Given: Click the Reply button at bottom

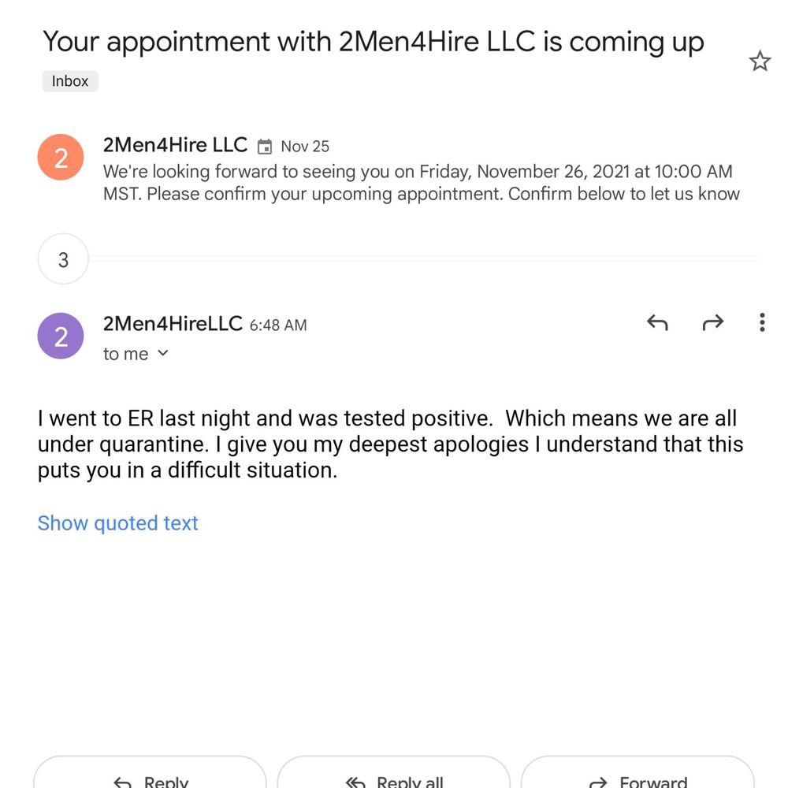Looking at the screenshot, I should click(150, 772).
